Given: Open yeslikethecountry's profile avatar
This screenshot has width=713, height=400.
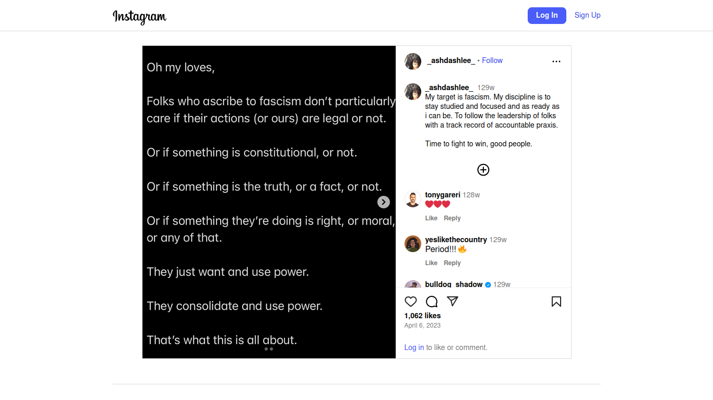Looking at the screenshot, I should [413, 244].
